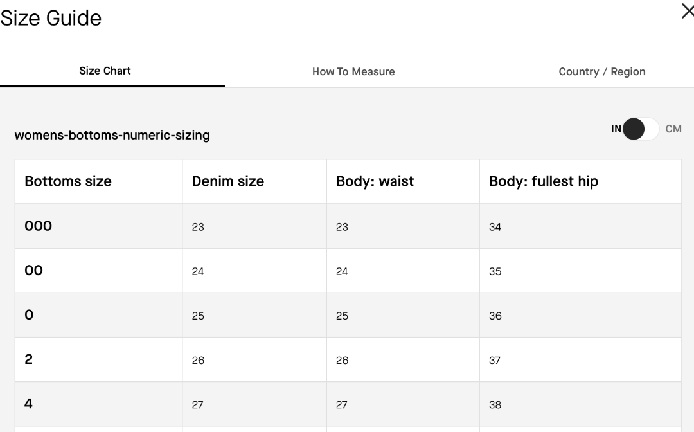The image size is (694, 432).
Task: Click denim size value 23
Action: point(198,227)
